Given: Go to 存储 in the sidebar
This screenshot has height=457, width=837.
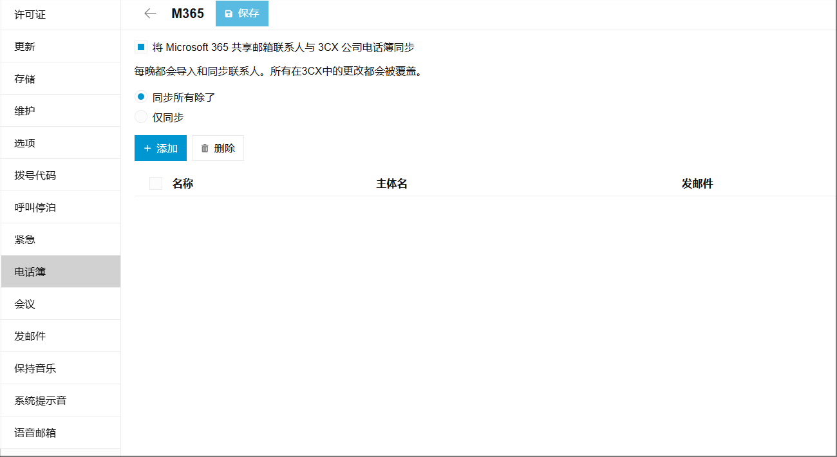Looking at the screenshot, I should click(x=61, y=79).
